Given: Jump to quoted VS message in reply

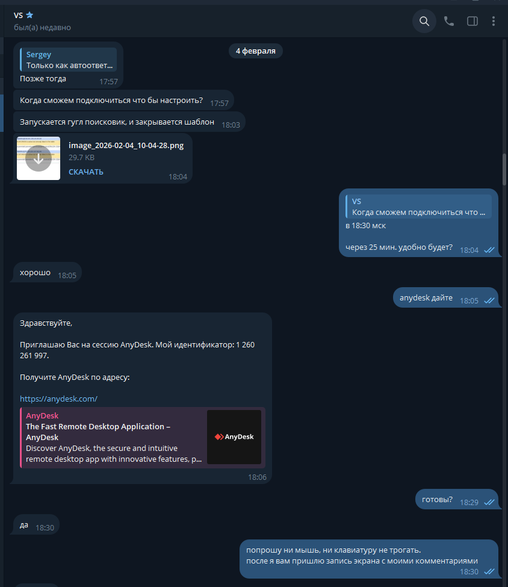Looking at the screenshot, I should [x=418, y=207].
